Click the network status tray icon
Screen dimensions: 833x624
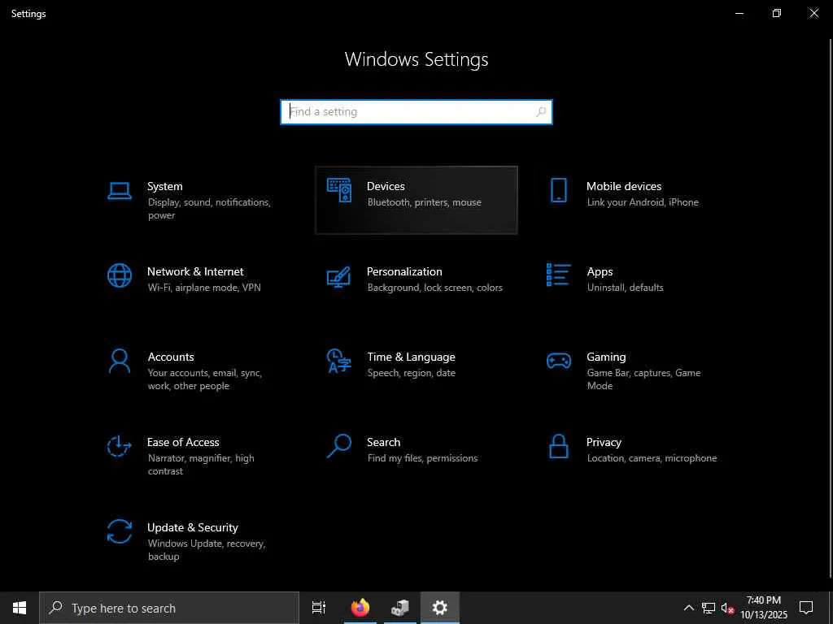pos(709,608)
